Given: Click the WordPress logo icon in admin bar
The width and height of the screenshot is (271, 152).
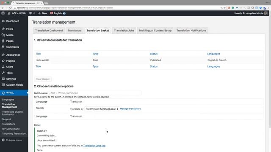Looking at the screenshot, I should (x=3, y=13).
